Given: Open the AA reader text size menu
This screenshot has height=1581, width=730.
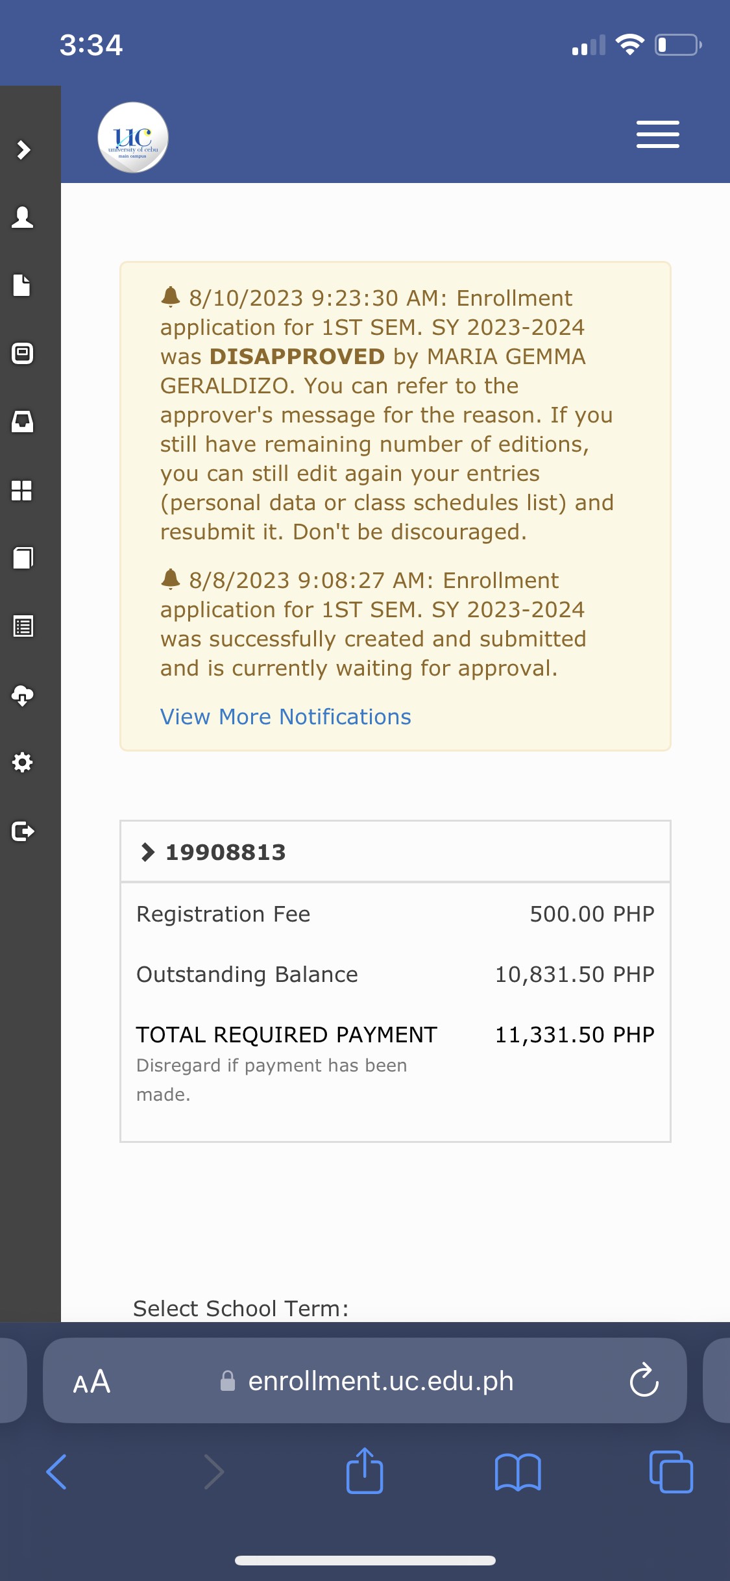Looking at the screenshot, I should pyautogui.click(x=91, y=1381).
